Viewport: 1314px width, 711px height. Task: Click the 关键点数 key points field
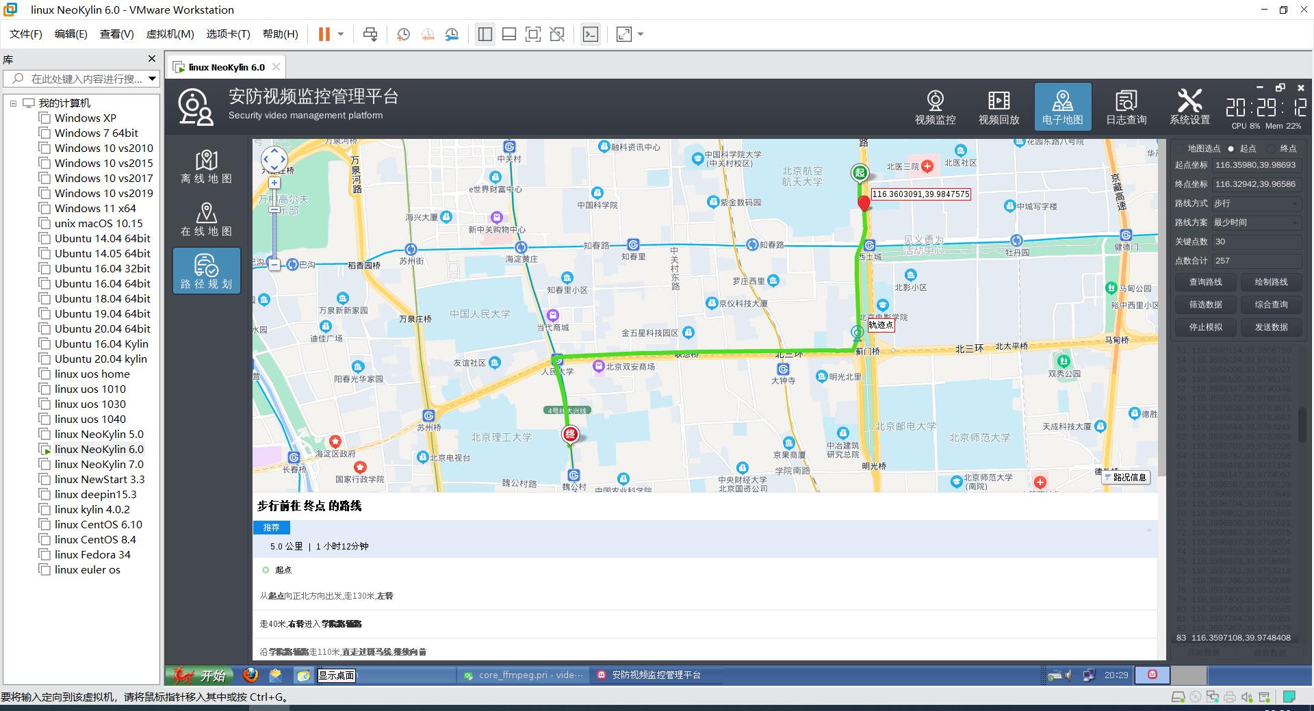point(1257,242)
